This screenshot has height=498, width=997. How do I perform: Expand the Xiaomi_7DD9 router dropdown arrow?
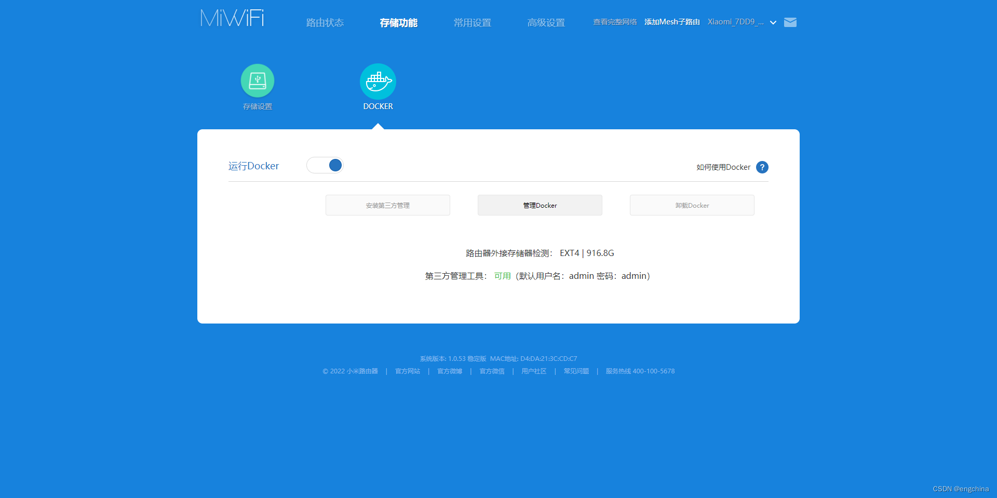click(x=773, y=23)
